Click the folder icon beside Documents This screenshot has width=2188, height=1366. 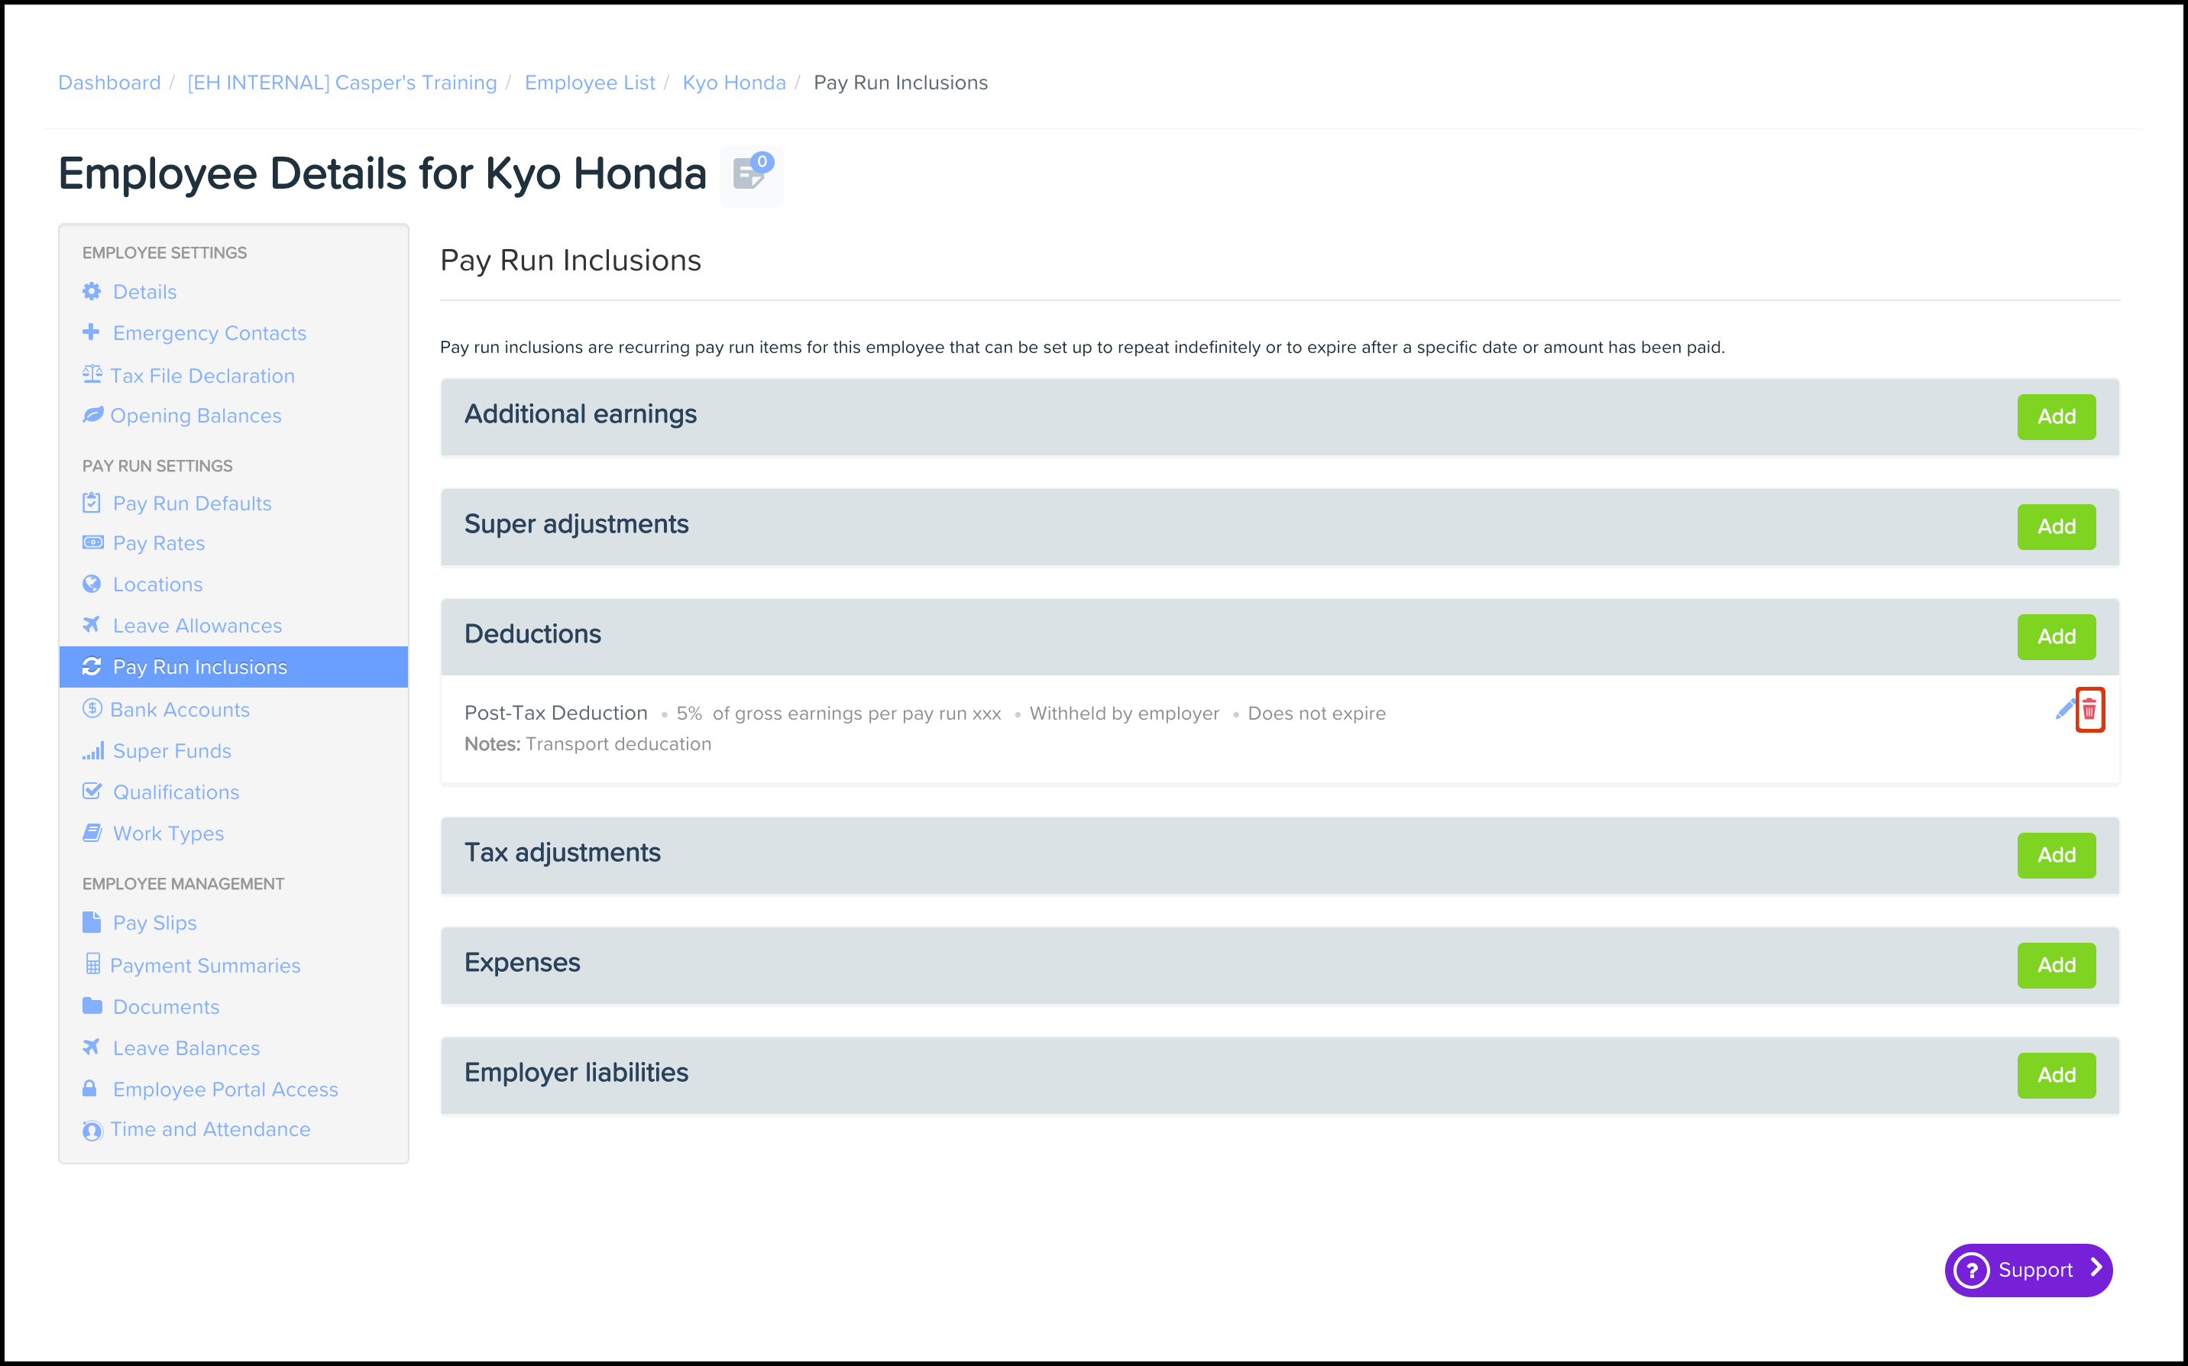click(x=92, y=1006)
